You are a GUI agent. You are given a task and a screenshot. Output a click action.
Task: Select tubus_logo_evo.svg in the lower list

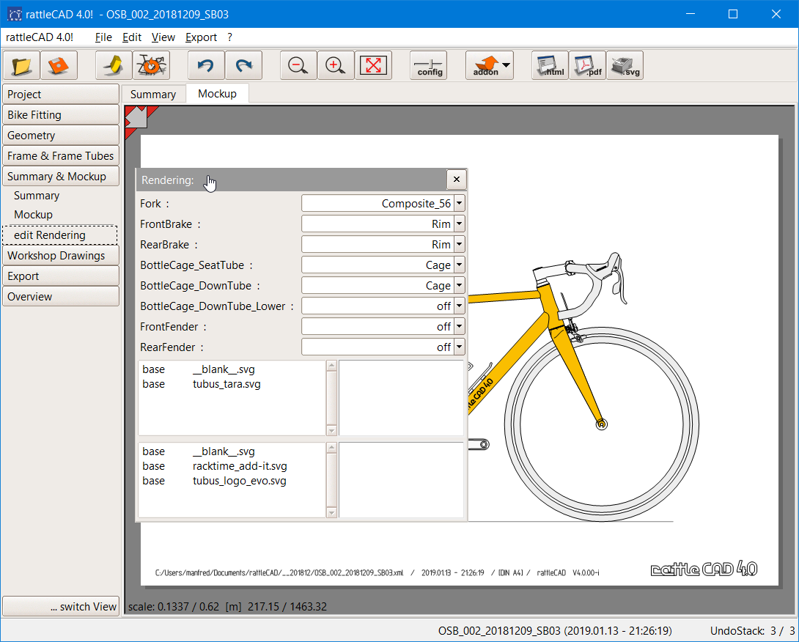coord(239,481)
